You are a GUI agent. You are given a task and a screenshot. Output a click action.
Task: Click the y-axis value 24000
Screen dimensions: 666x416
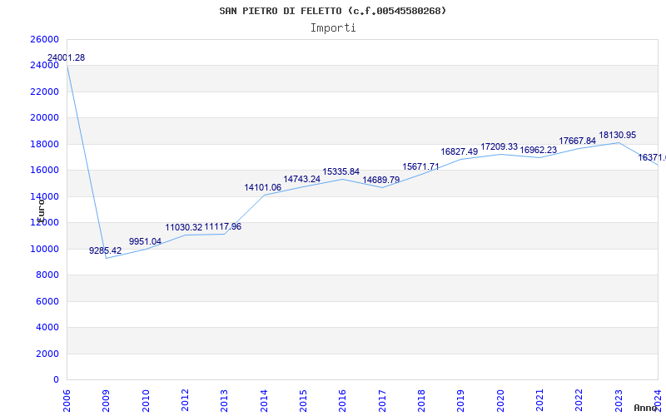click(x=44, y=66)
